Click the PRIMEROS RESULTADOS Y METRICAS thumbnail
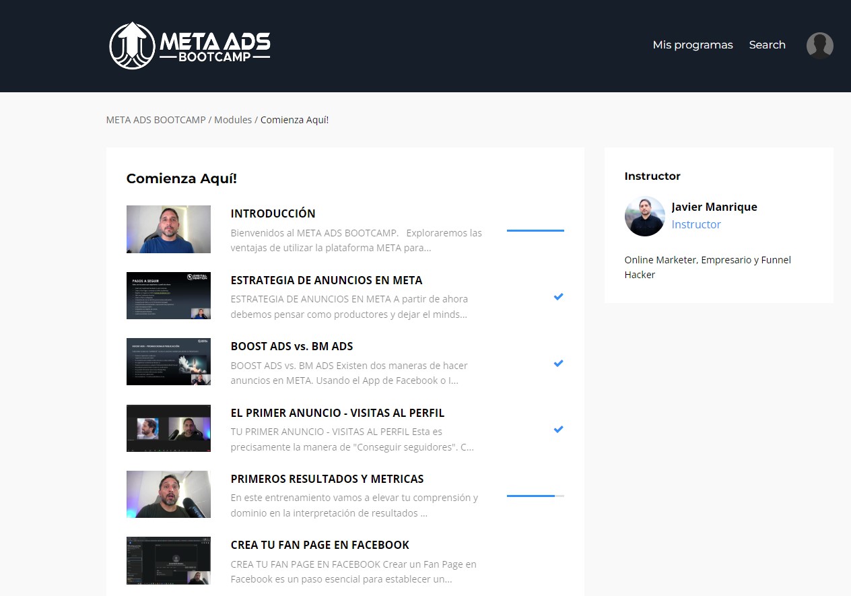Viewport: 851px width, 596px height. 168,494
